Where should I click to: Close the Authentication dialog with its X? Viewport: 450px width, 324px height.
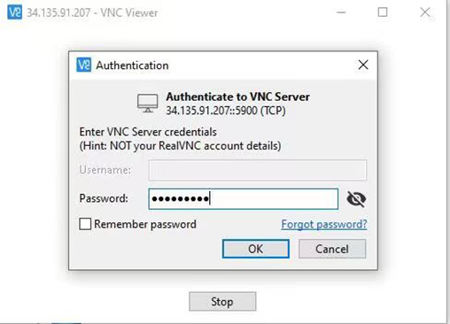363,65
